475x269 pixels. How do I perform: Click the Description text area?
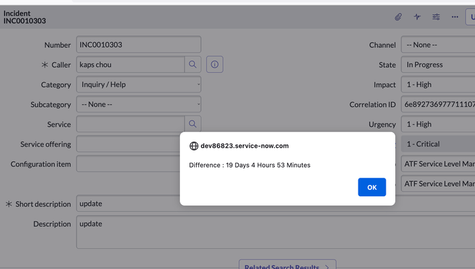[276, 232]
